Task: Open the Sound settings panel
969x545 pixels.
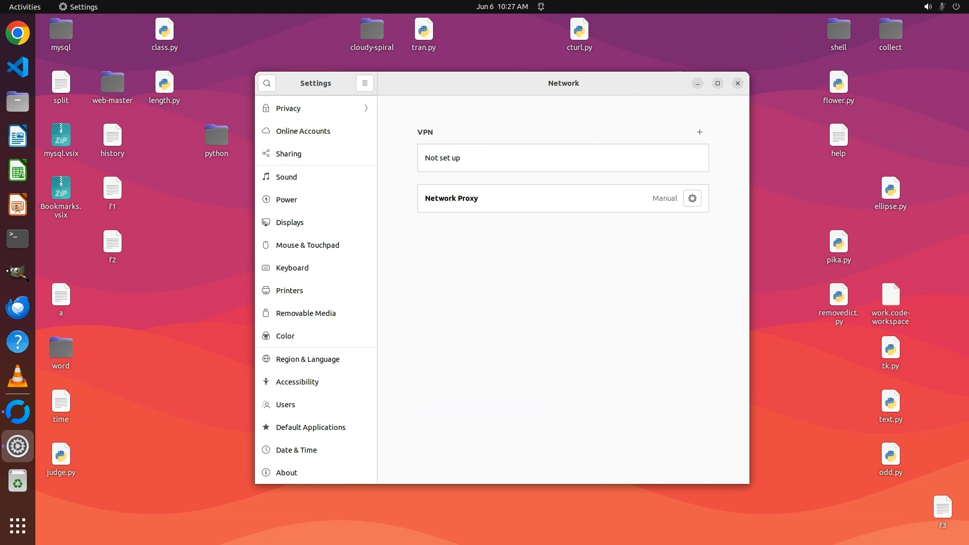Action: pos(286,177)
